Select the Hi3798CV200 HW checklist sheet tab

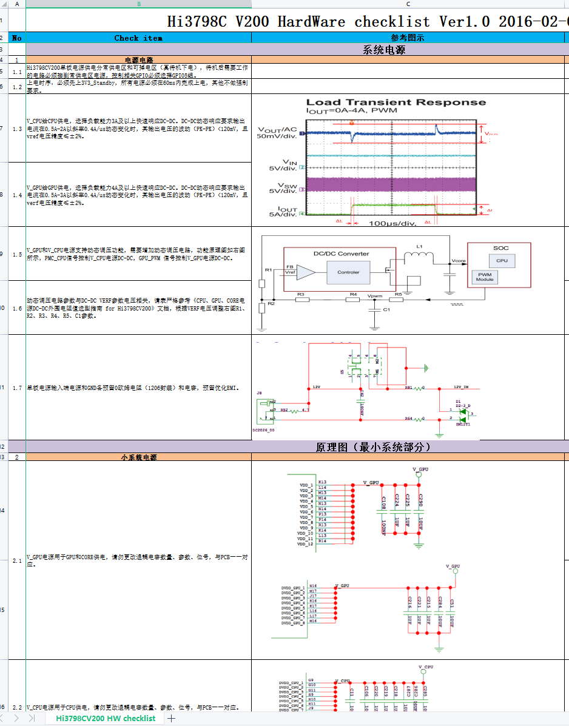pos(106,718)
